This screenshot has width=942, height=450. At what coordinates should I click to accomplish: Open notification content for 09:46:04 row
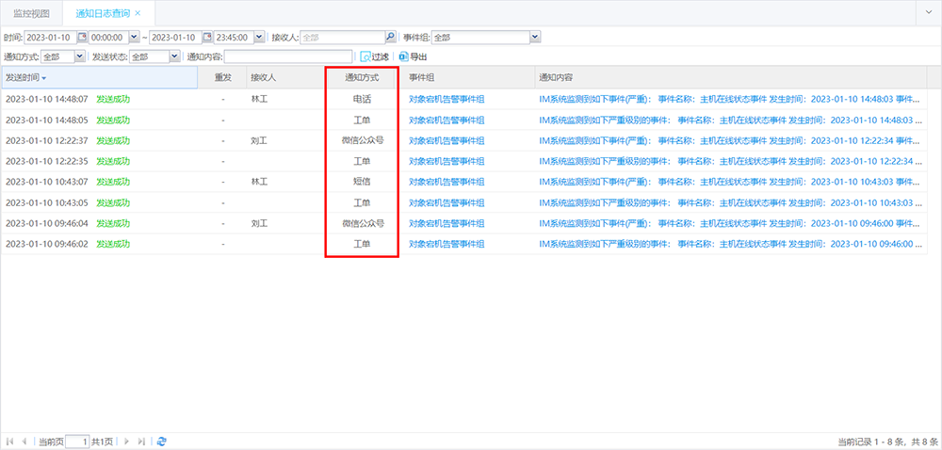[x=730, y=223]
